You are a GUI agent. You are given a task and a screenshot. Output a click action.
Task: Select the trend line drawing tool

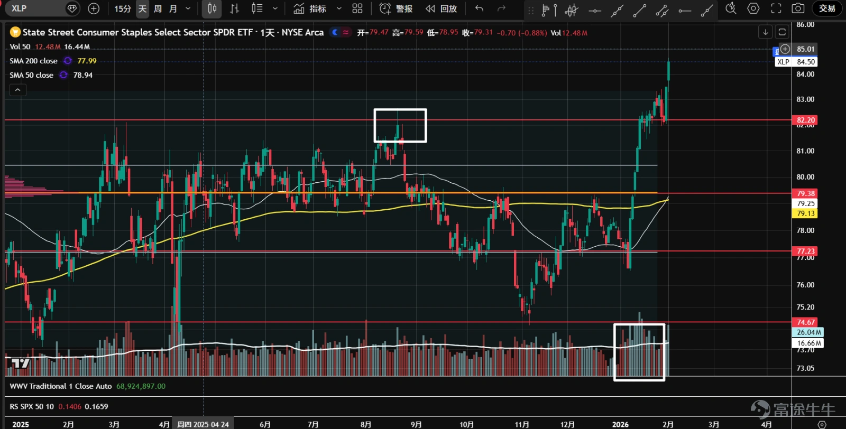(639, 10)
